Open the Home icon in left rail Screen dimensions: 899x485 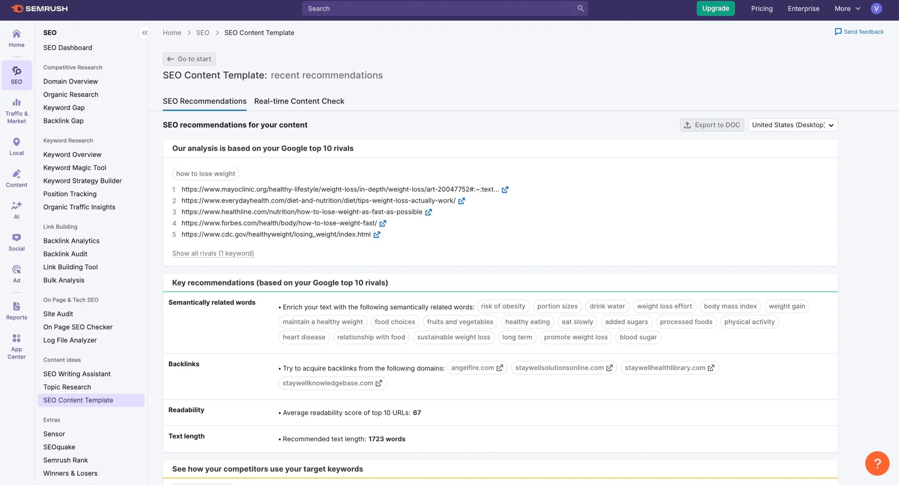point(17,34)
